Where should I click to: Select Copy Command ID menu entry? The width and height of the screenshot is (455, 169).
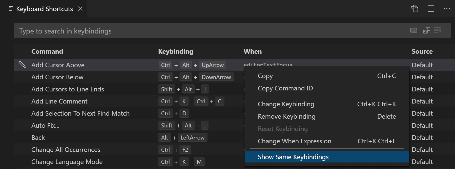285,88
